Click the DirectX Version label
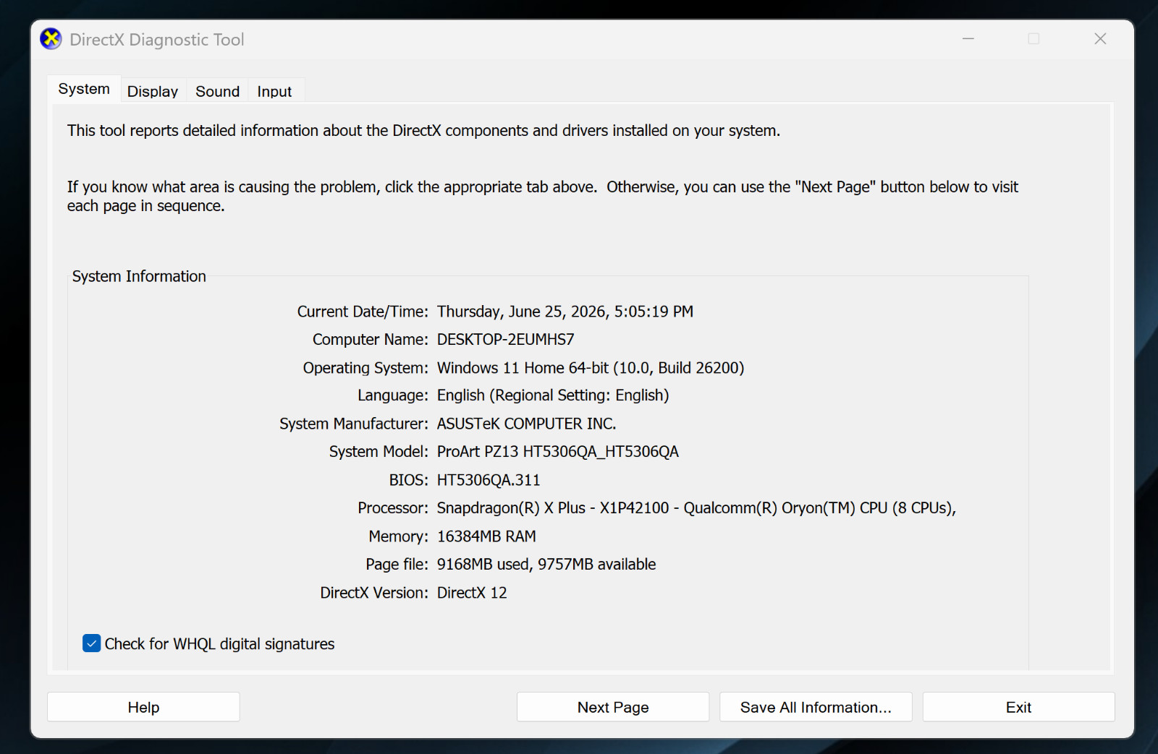 pyautogui.click(x=374, y=593)
